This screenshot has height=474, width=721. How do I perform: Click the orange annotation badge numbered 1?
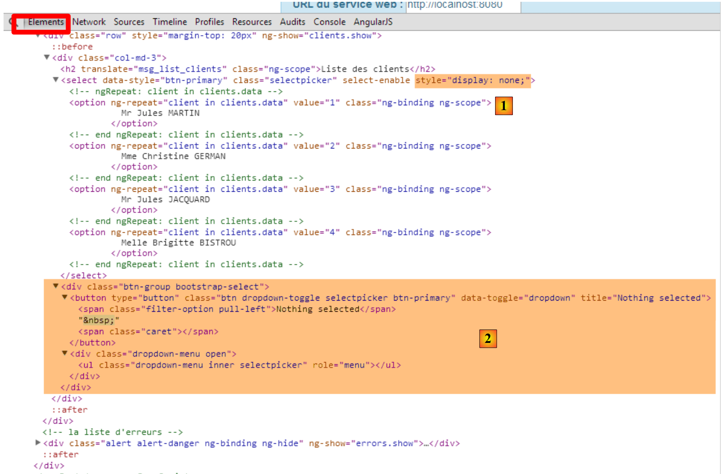click(504, 106)
